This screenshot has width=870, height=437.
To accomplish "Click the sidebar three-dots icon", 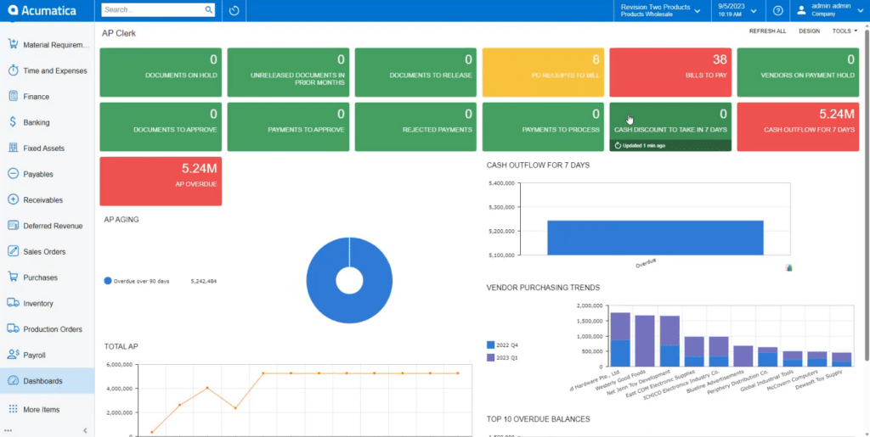I will [8, 430].
